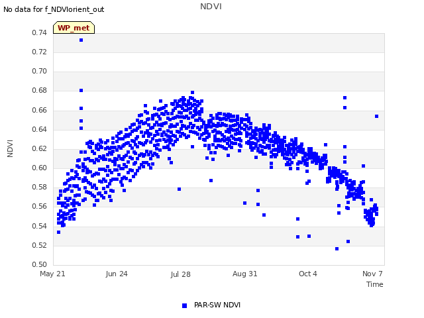Click the 0.70 y-axis tick label
Image resolution: width=424 pixels, height=318 pixels.
[x=40, y=71]
